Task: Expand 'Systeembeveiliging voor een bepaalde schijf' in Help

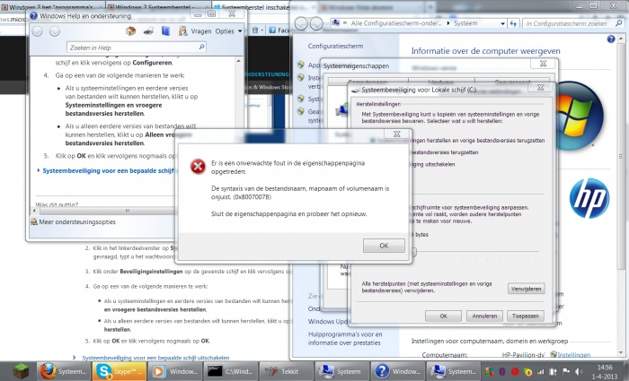Action: 108,171
